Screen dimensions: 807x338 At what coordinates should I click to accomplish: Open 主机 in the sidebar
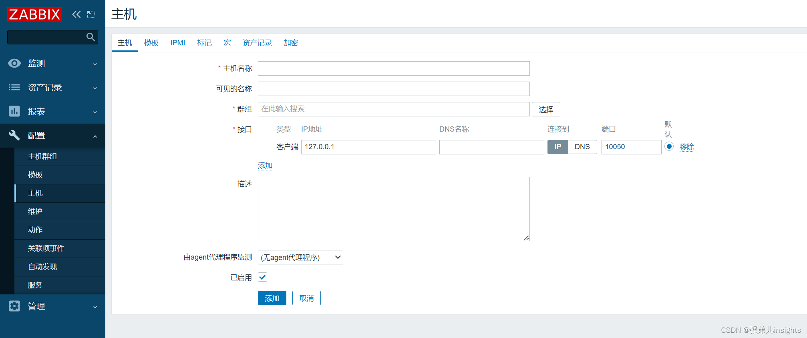pos(60,193)
